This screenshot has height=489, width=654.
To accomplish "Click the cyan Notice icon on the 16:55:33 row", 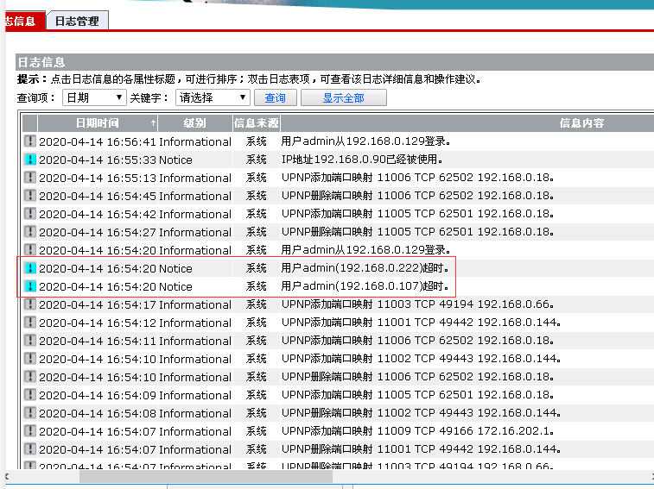I will [x=29, y=160].
